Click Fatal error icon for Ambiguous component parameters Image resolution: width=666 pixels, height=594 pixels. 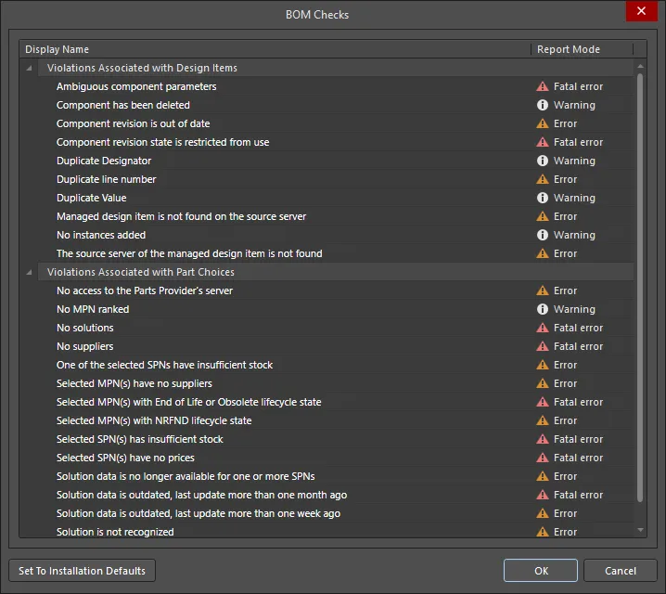[542, 86]
